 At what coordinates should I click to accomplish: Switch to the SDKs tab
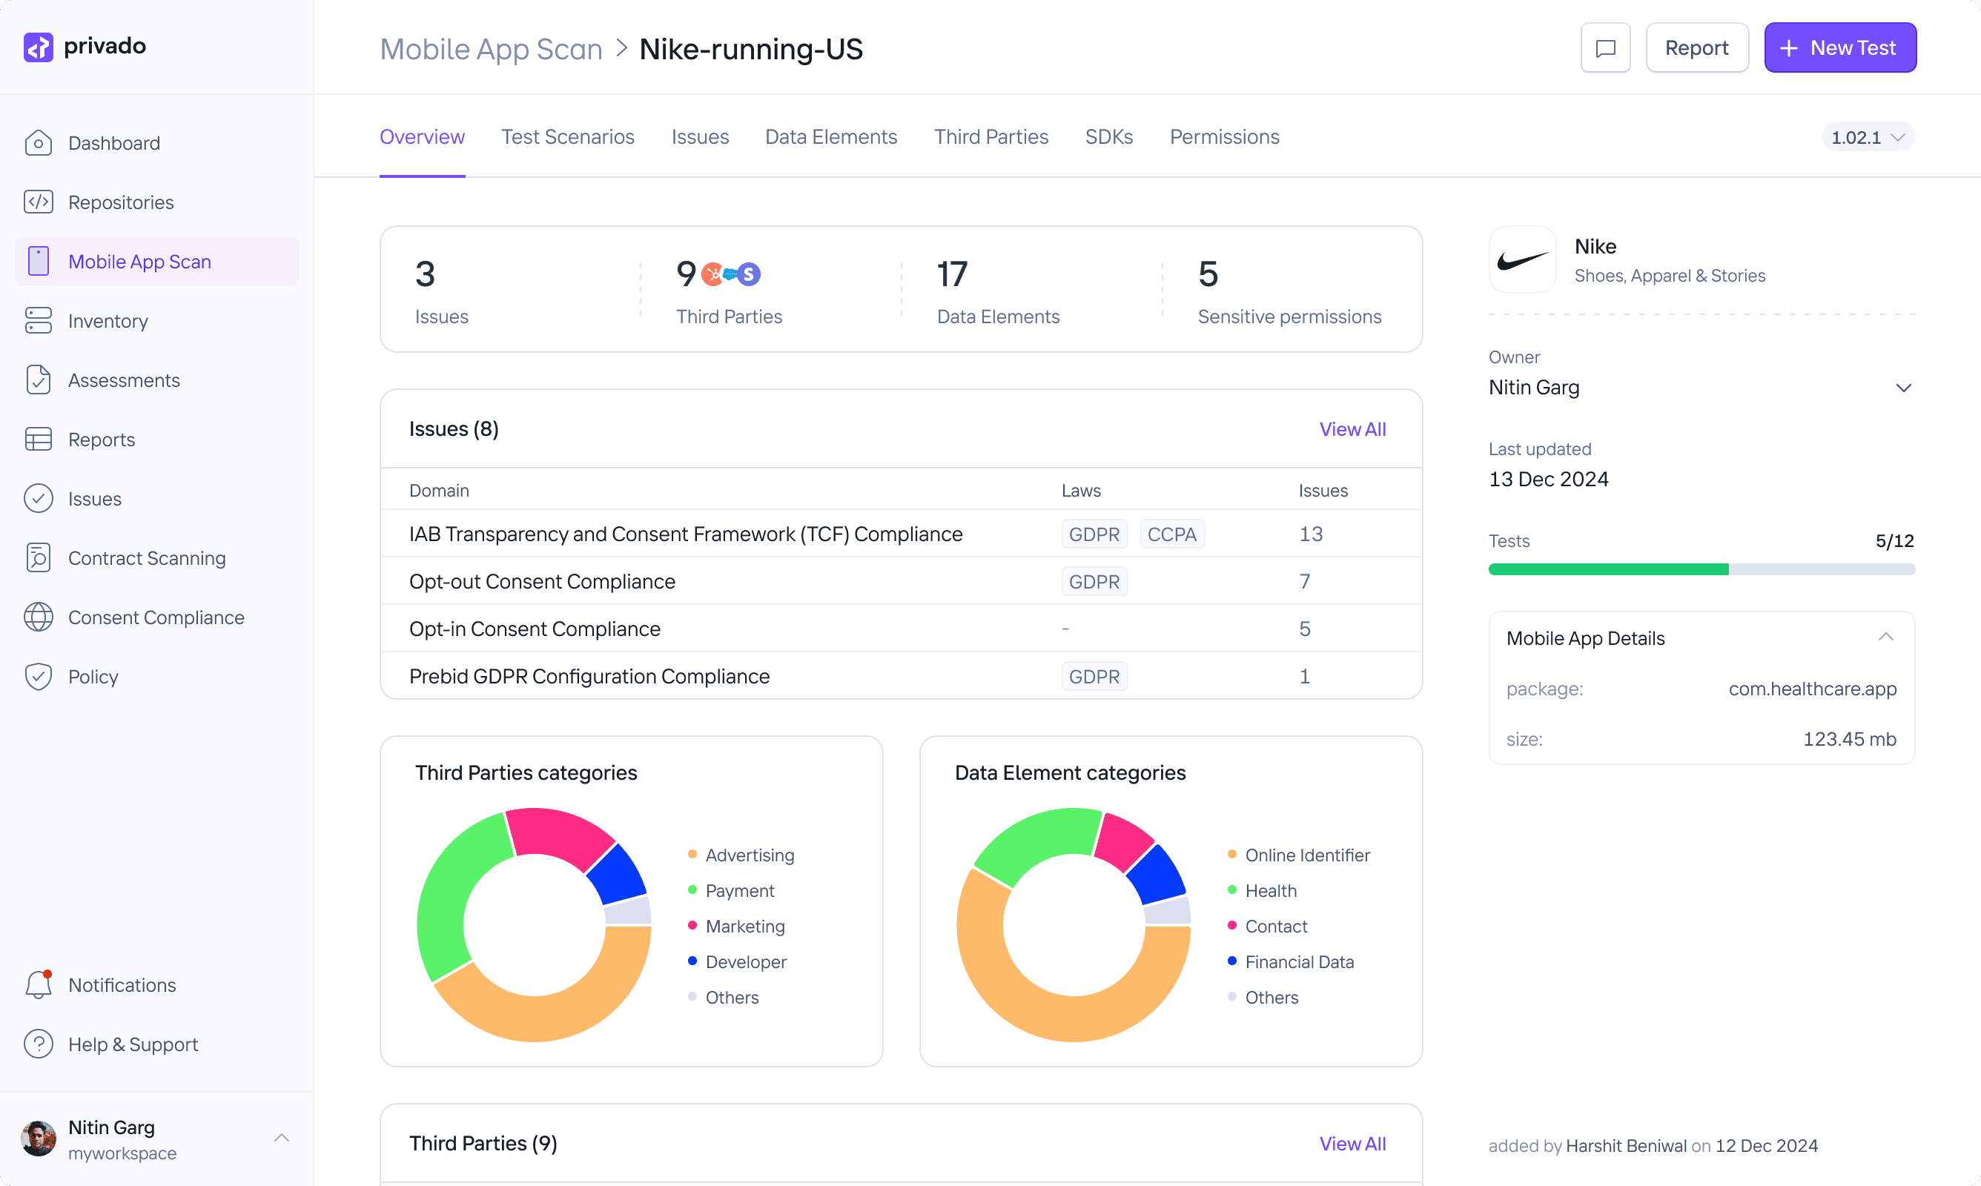pos(1108,136)
